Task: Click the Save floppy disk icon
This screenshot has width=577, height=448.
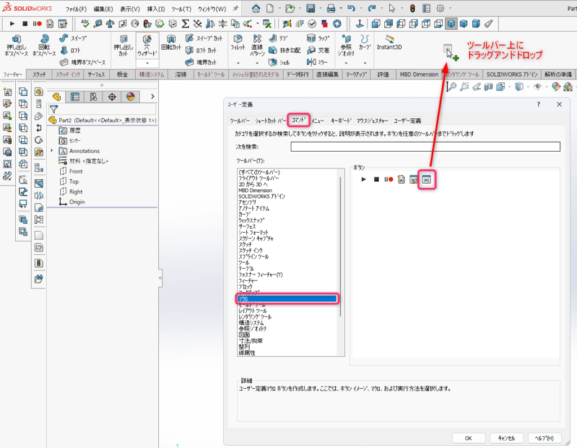Action: click(310, 8)
